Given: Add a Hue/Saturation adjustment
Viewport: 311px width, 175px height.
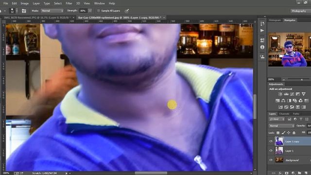Looking at the screenshot, I should tap(277, 101).
